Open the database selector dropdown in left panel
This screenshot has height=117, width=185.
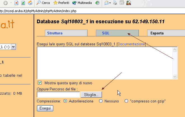pos(13,47)
